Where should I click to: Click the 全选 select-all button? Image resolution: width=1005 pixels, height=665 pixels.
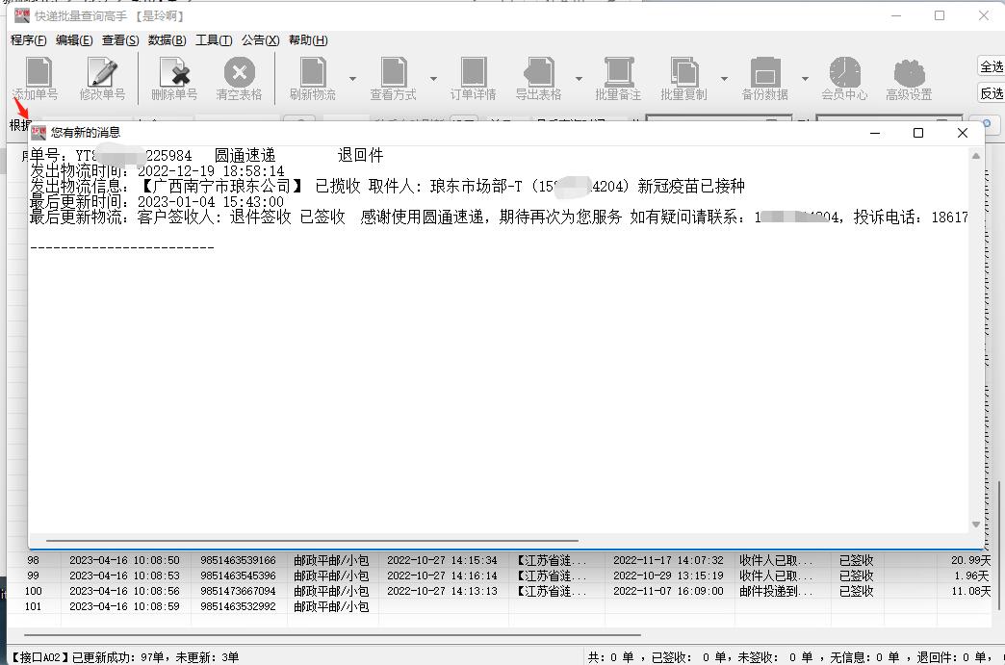993,64
